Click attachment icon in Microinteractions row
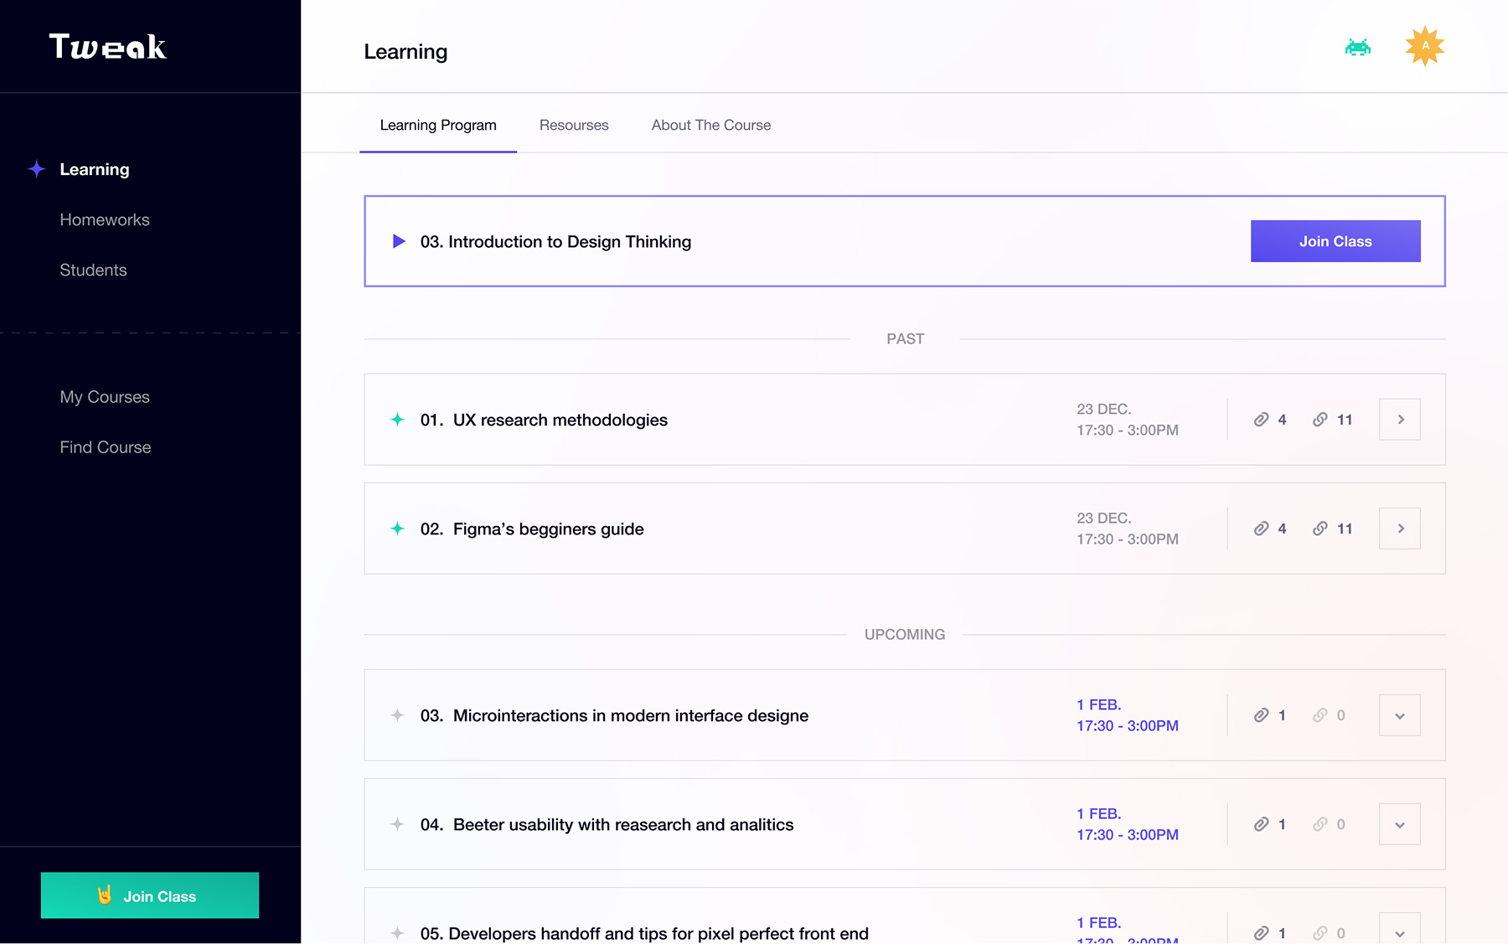 point(1261,715)
